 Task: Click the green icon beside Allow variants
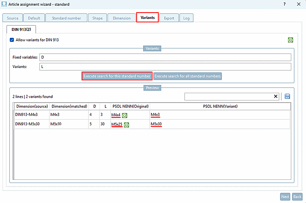[x=290, y=40]
